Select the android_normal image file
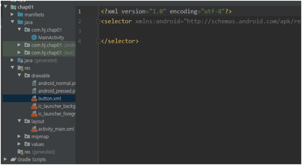302x165 pixels. tap(57, 83)
